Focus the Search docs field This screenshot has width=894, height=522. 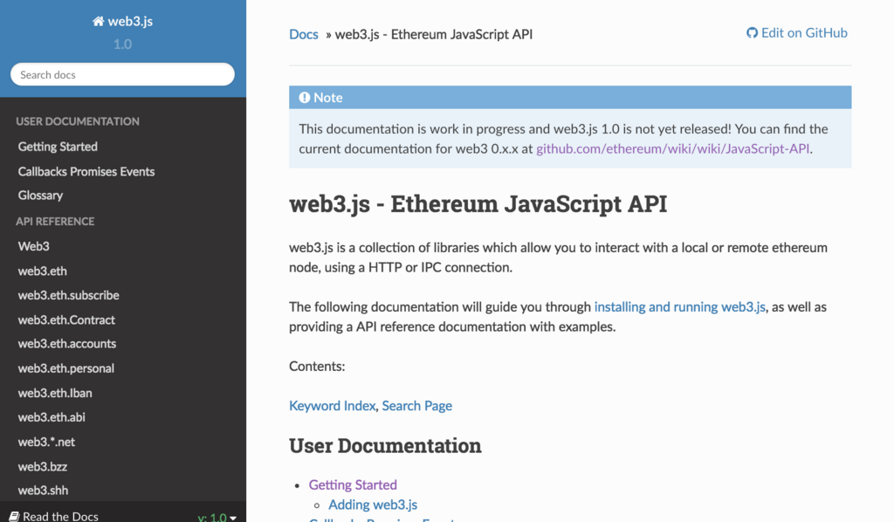(122, 75)
